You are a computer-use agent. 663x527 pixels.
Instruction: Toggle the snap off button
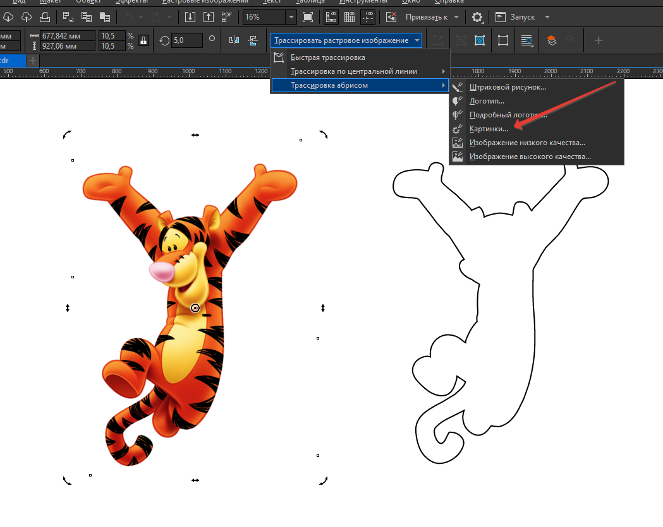pos(391,17)
